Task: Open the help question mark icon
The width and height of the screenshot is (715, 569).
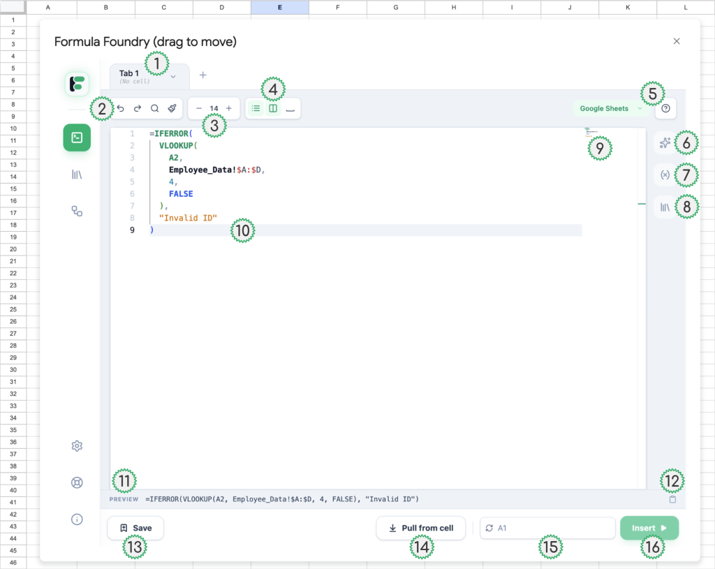Action: tap(665, 108)
